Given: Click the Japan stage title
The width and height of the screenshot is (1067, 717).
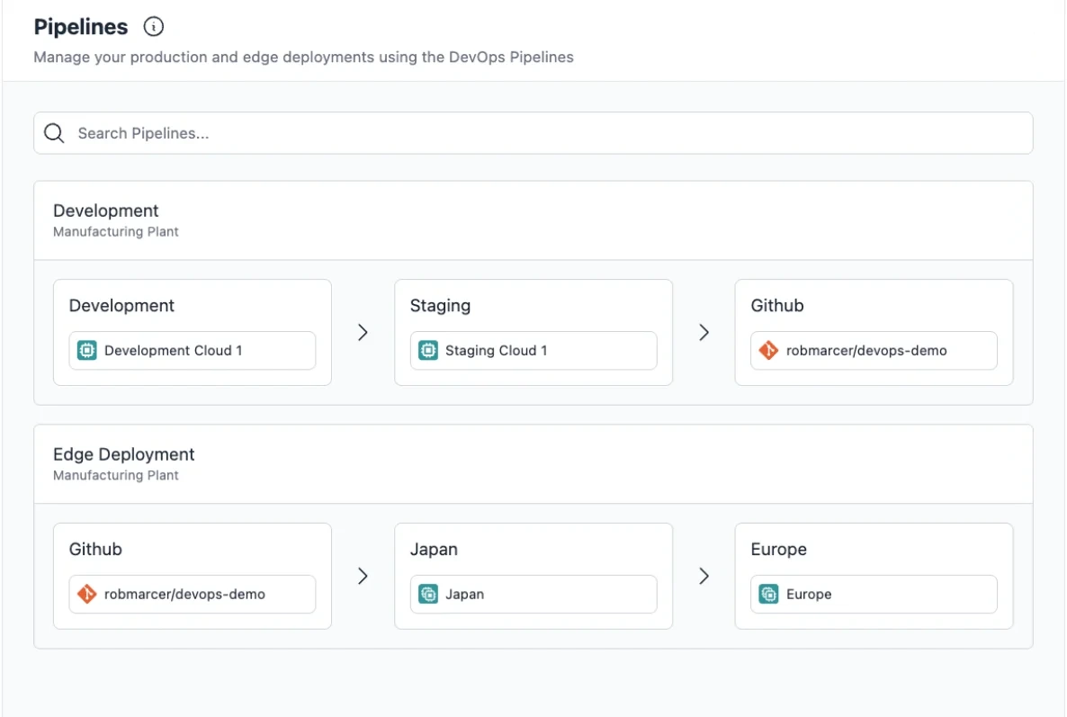Looking at the screenshot, I should (435, 549).
